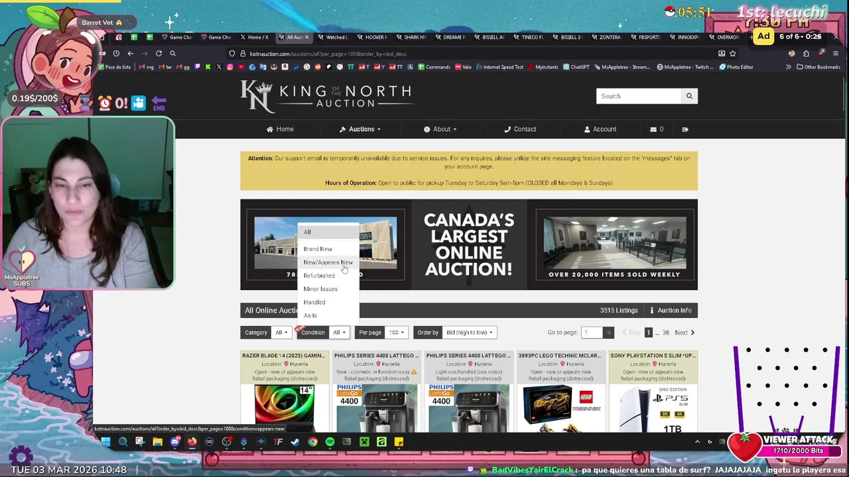849x477 pixels.
Task: Click the auction showroom interior photo
Action: click(x=614, y=242)
